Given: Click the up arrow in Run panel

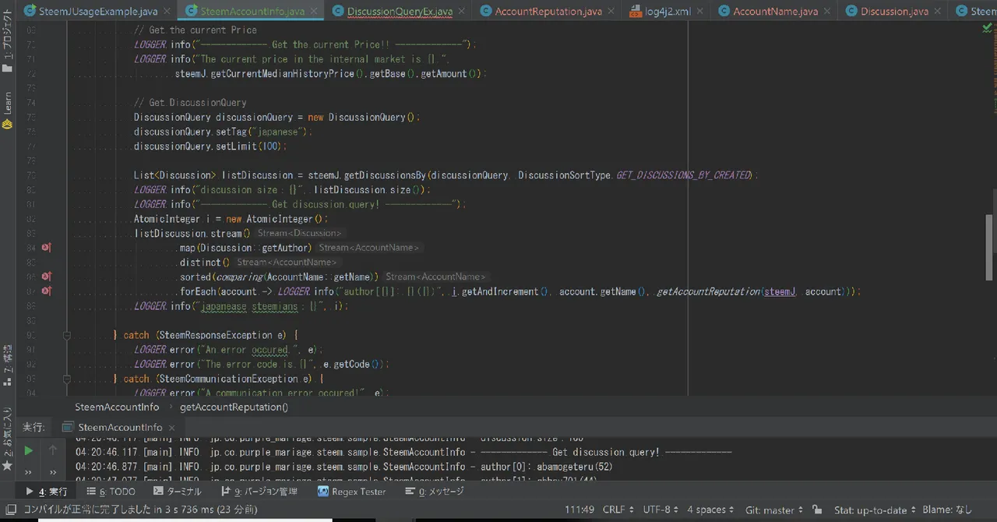Looking at the screenshot, I should (x=53, y=450).
